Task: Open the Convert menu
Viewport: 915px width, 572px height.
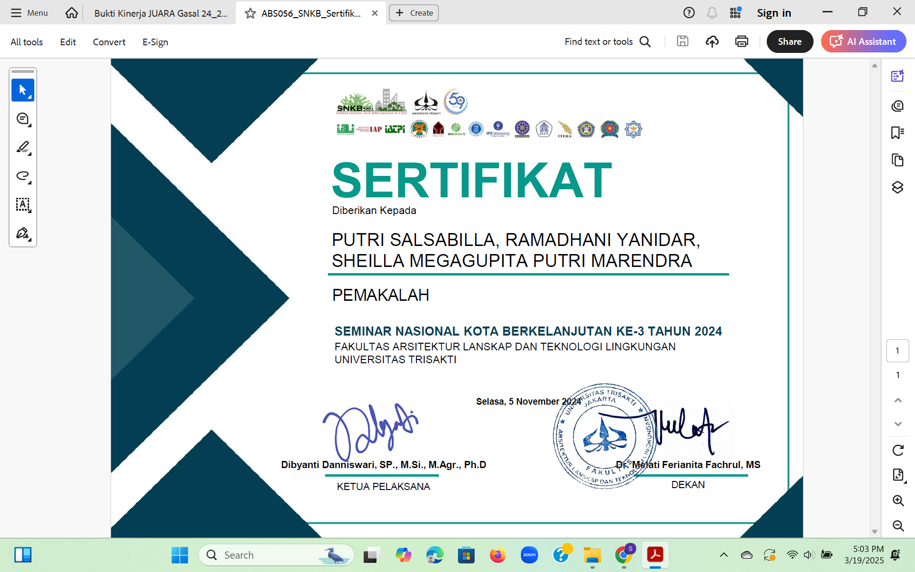Action: [109, 42]
